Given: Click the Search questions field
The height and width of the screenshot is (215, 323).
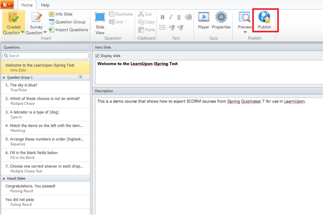Looking at the screenshot, I should point(45,56).
